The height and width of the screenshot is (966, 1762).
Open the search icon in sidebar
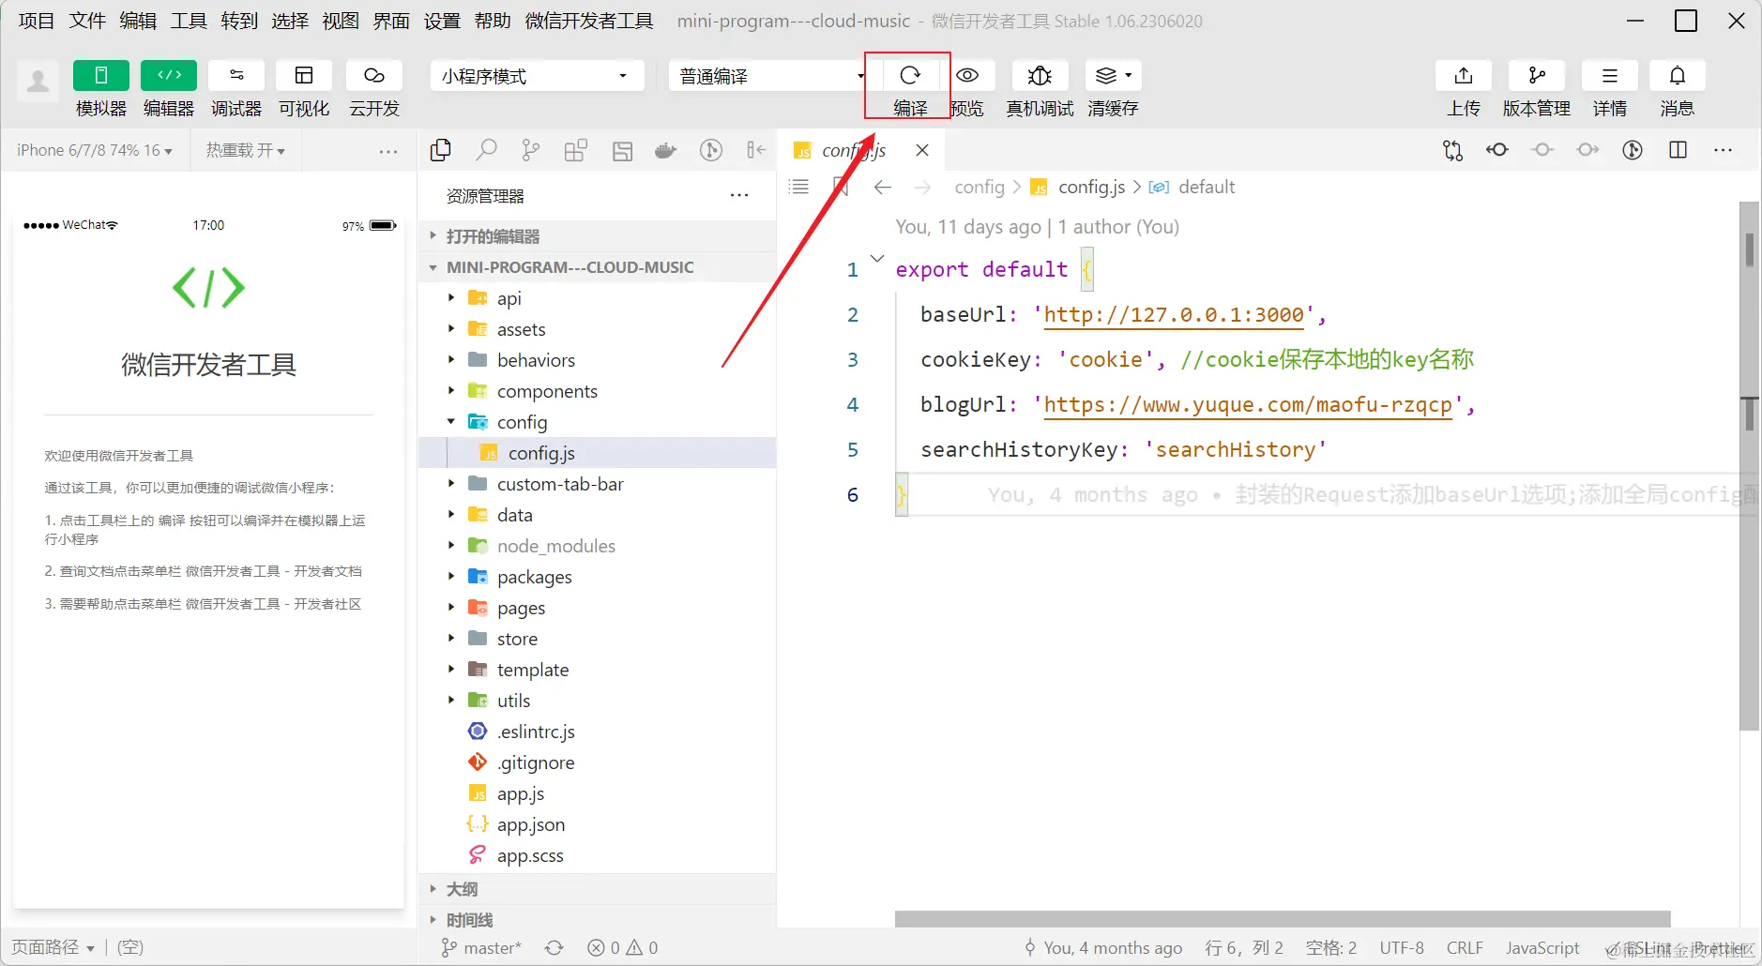486,150
